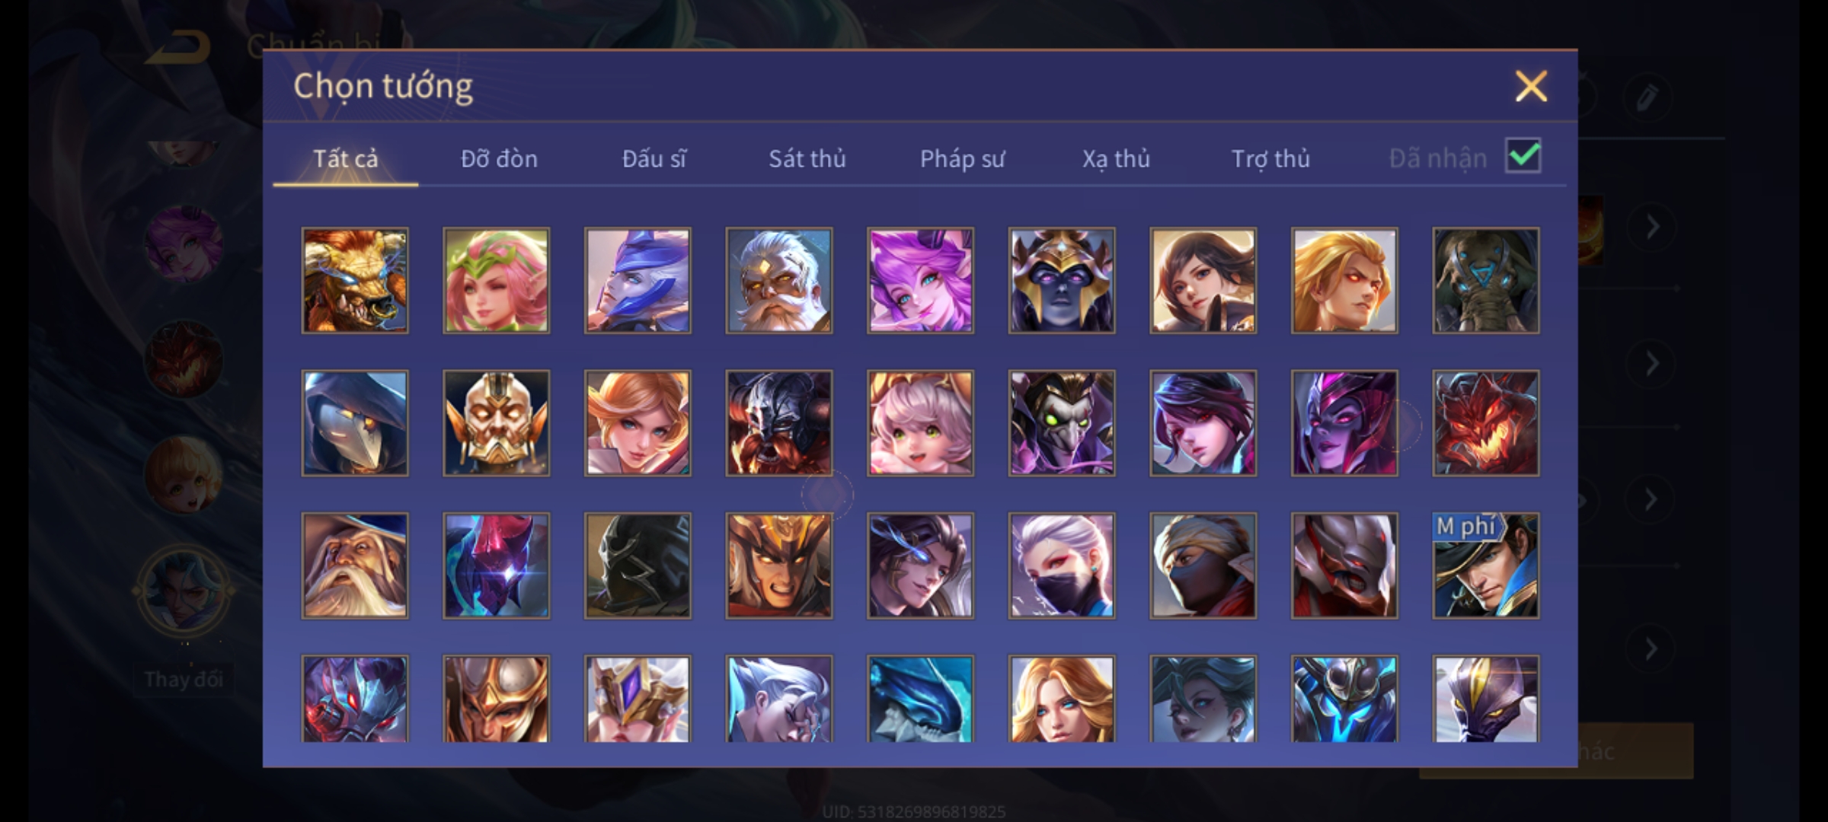Select the red fire demon hero portrait

click(x=1486, y=423)
